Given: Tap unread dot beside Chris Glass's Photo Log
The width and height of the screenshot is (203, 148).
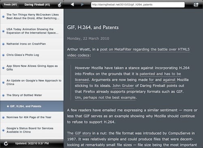Looking at the screenshot, I should [3, 55].
